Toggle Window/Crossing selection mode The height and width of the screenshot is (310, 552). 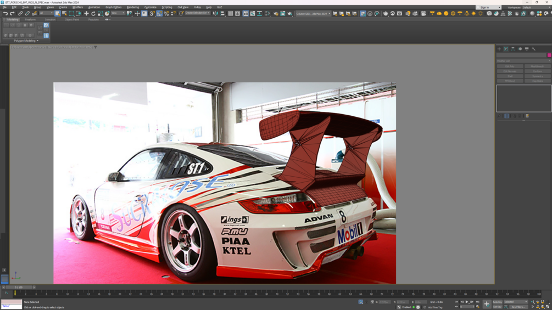[x=79, y=13]
